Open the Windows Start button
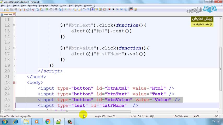223x125 pixels. pyautogui.click(x=4, y=122)
